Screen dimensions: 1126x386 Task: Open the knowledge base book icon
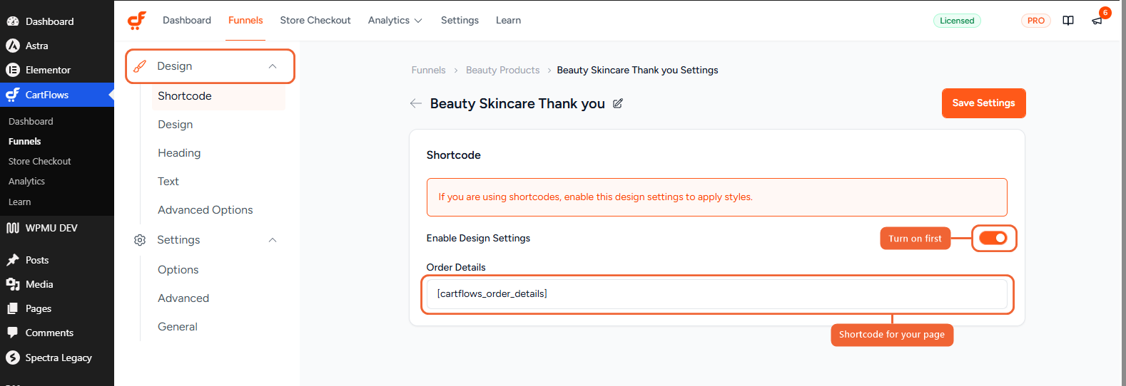[1068, 21]
